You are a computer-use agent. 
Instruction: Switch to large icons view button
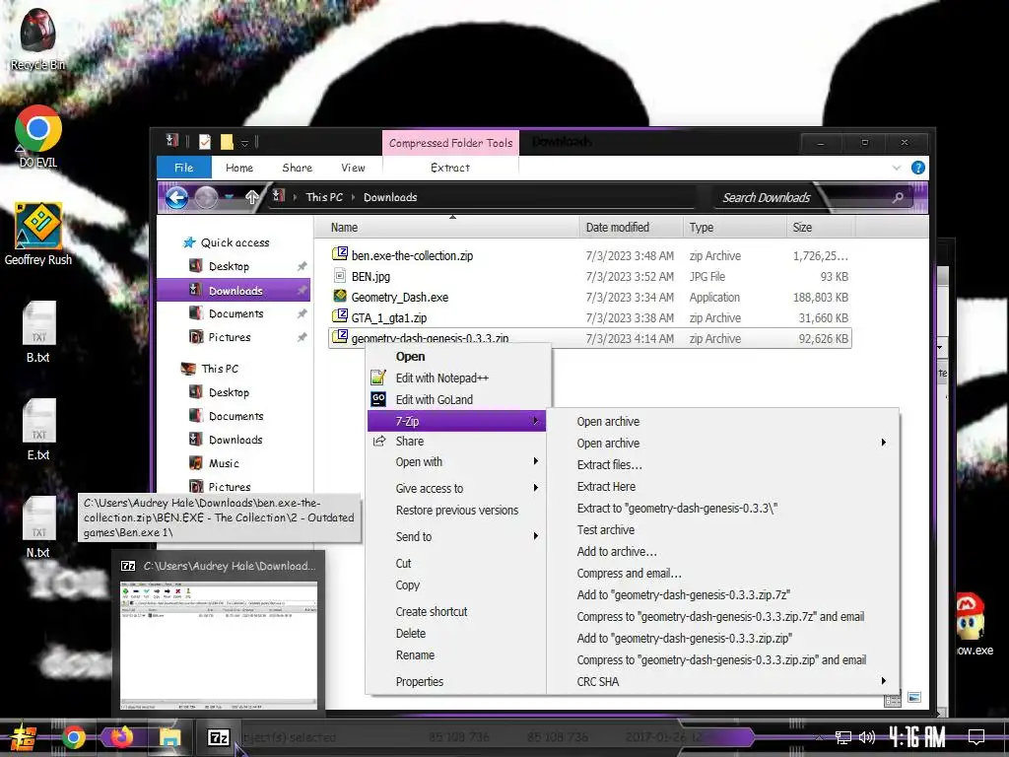(x=914, y=698)
